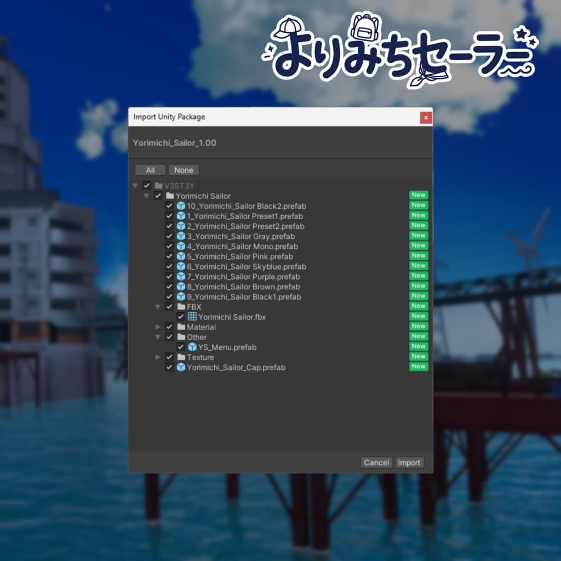
Task: Click the folder icon beside Material
Action: [181, 327]
